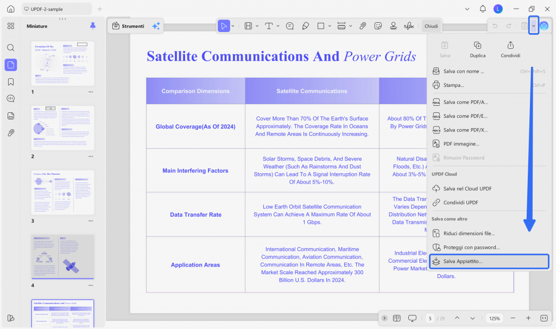Go to next page arrow
Image resolution: width=556 pixels, height=329 pixels.
point(473,318)
